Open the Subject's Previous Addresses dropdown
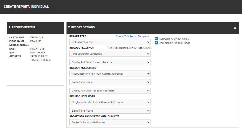 [x=110, y=122]
